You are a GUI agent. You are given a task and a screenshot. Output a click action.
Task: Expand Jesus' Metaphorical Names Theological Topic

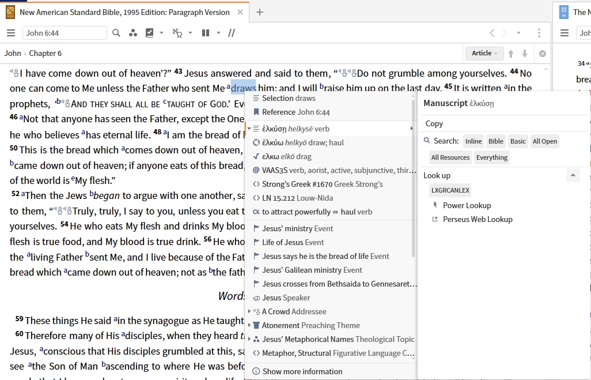pos(249,339)
